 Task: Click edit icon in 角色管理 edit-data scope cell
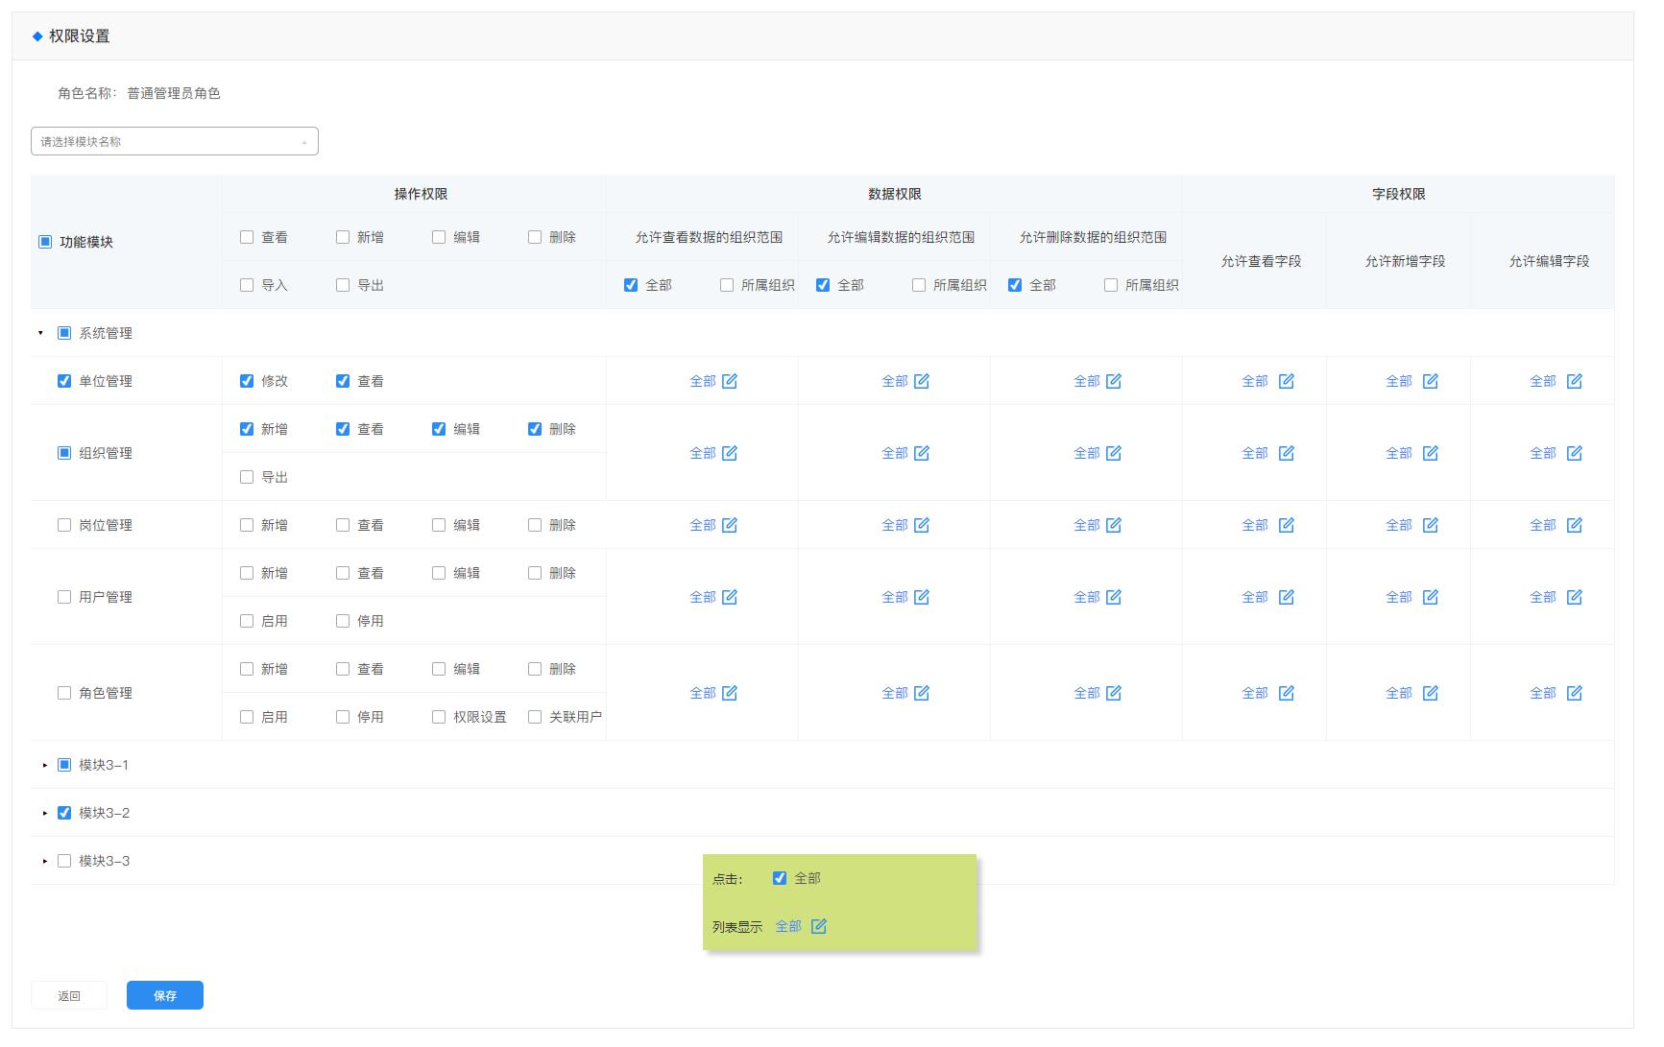click(922, 693)
